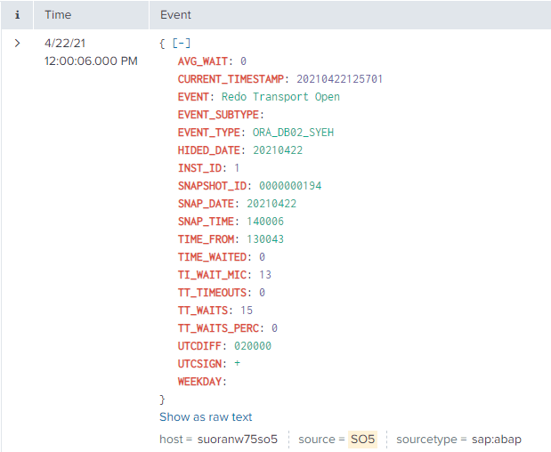Click SNAPSHOT_ID value 0000000194
551x452 pixels.
[x=290, y=185]
